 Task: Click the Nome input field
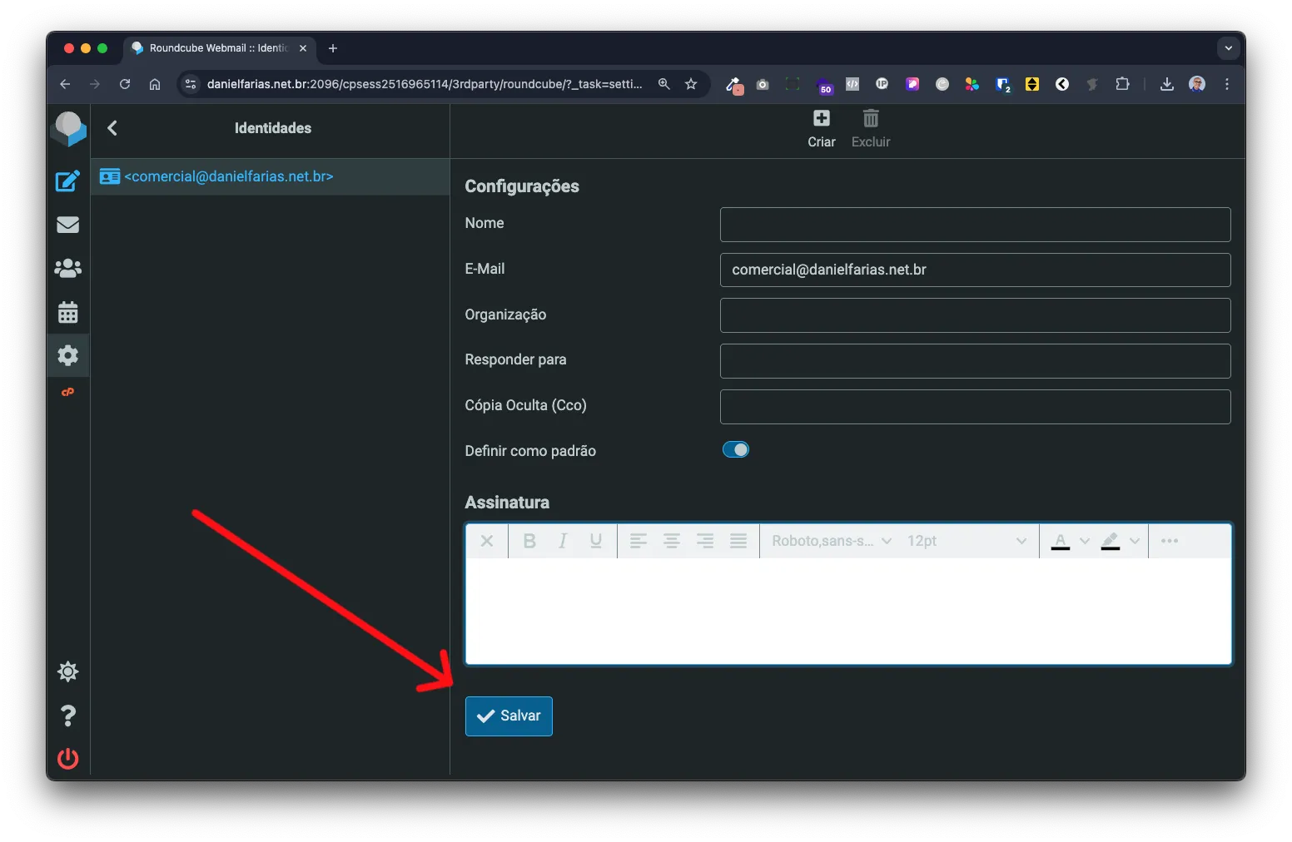click(975, 225)
